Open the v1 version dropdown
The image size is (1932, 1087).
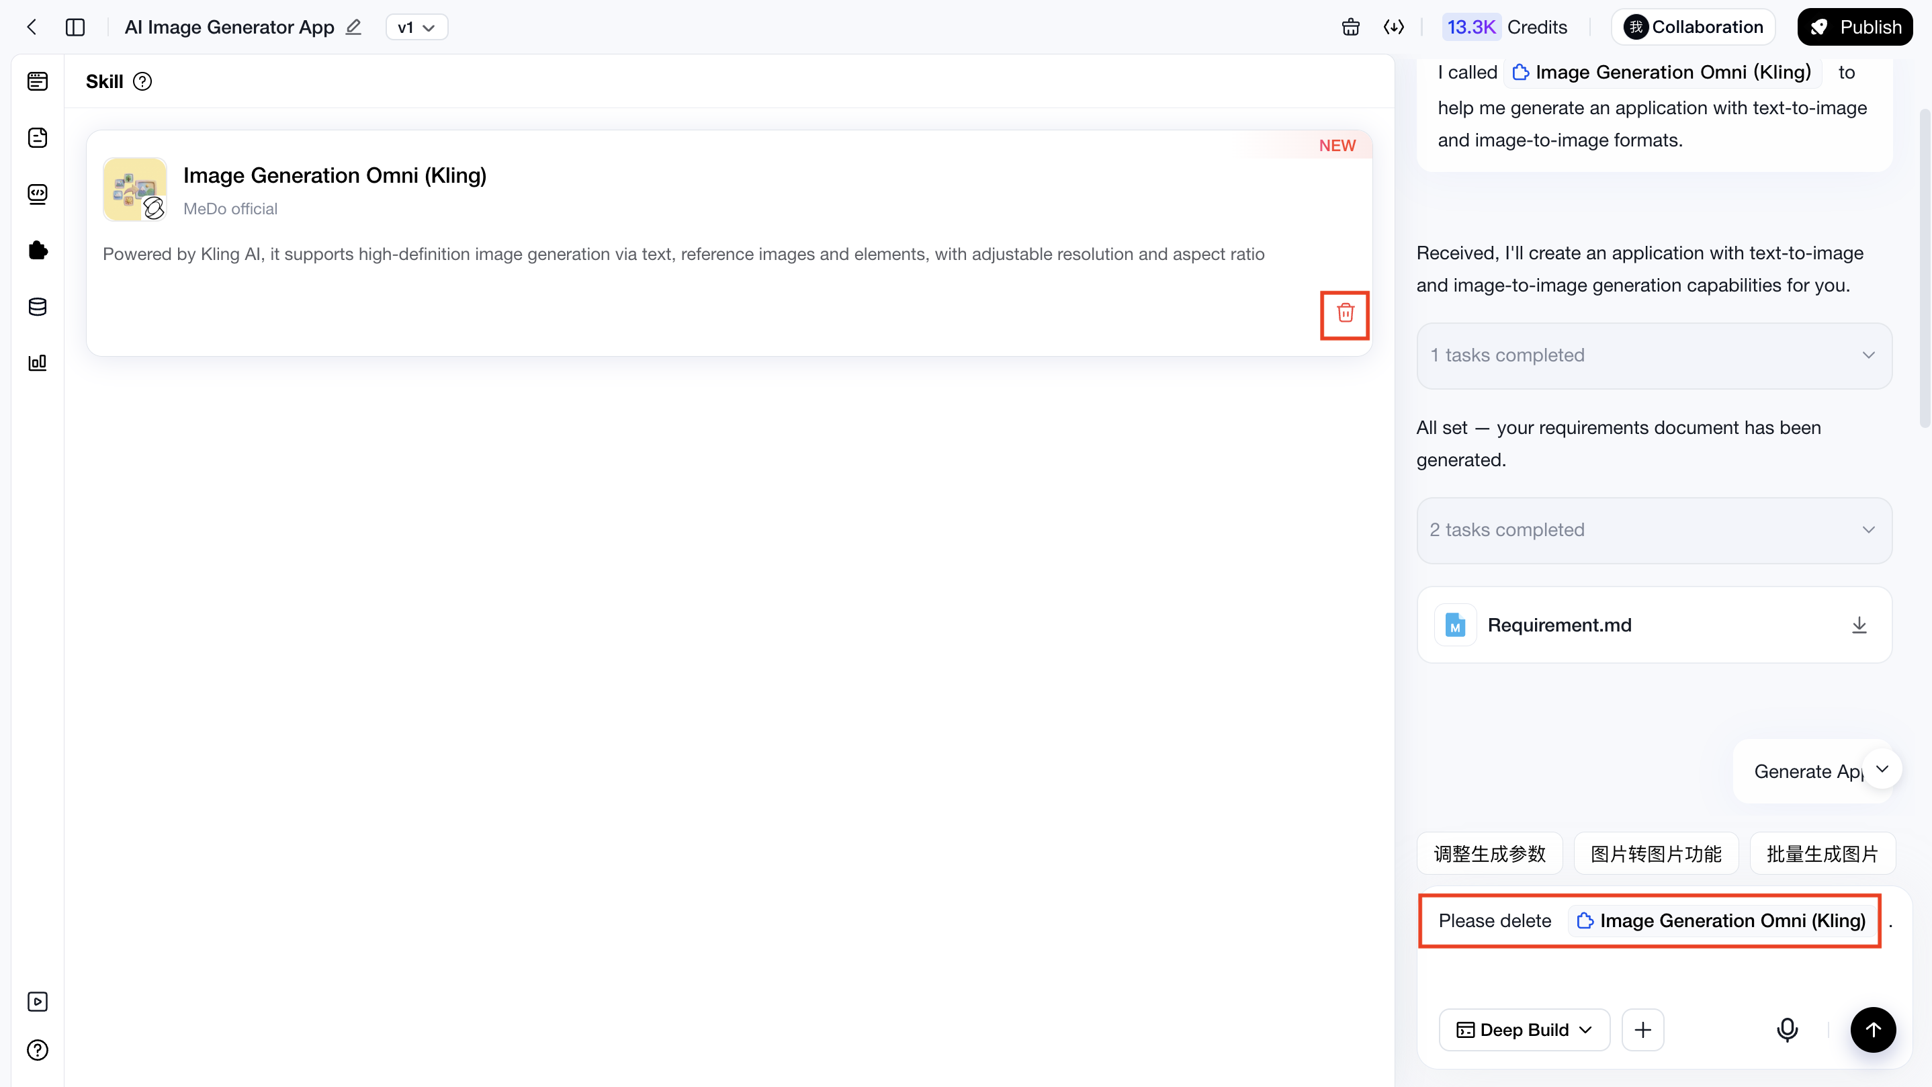point(417,27)
